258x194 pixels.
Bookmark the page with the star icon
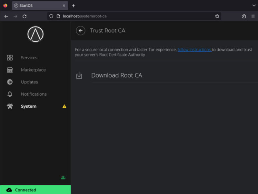click(217, 16)
